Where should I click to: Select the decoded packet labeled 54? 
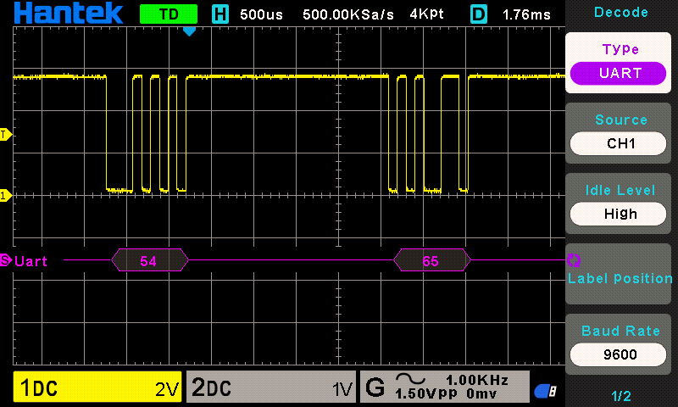point(149,260)
